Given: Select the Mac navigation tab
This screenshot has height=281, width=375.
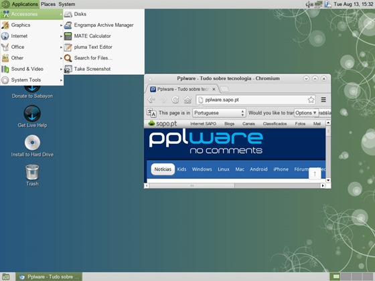Looking at the screenshot, I should pyautogui.click(x=240, y=169).
